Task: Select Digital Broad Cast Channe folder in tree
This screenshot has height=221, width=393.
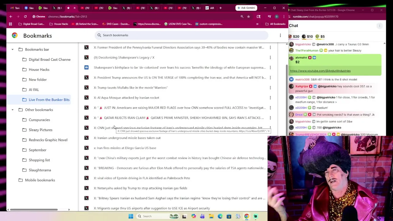Action: click(x=46, y=60)
